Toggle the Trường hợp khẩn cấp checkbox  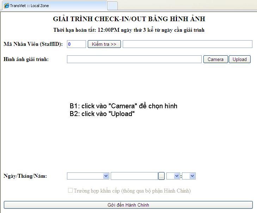click(70, 190)
